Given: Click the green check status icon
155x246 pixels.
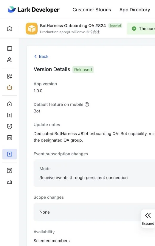Looking at the screenshot, I should [134, 29].
